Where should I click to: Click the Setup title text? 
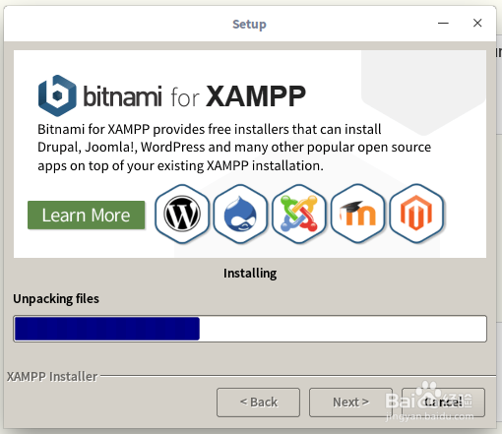click(x=249, y=25)
